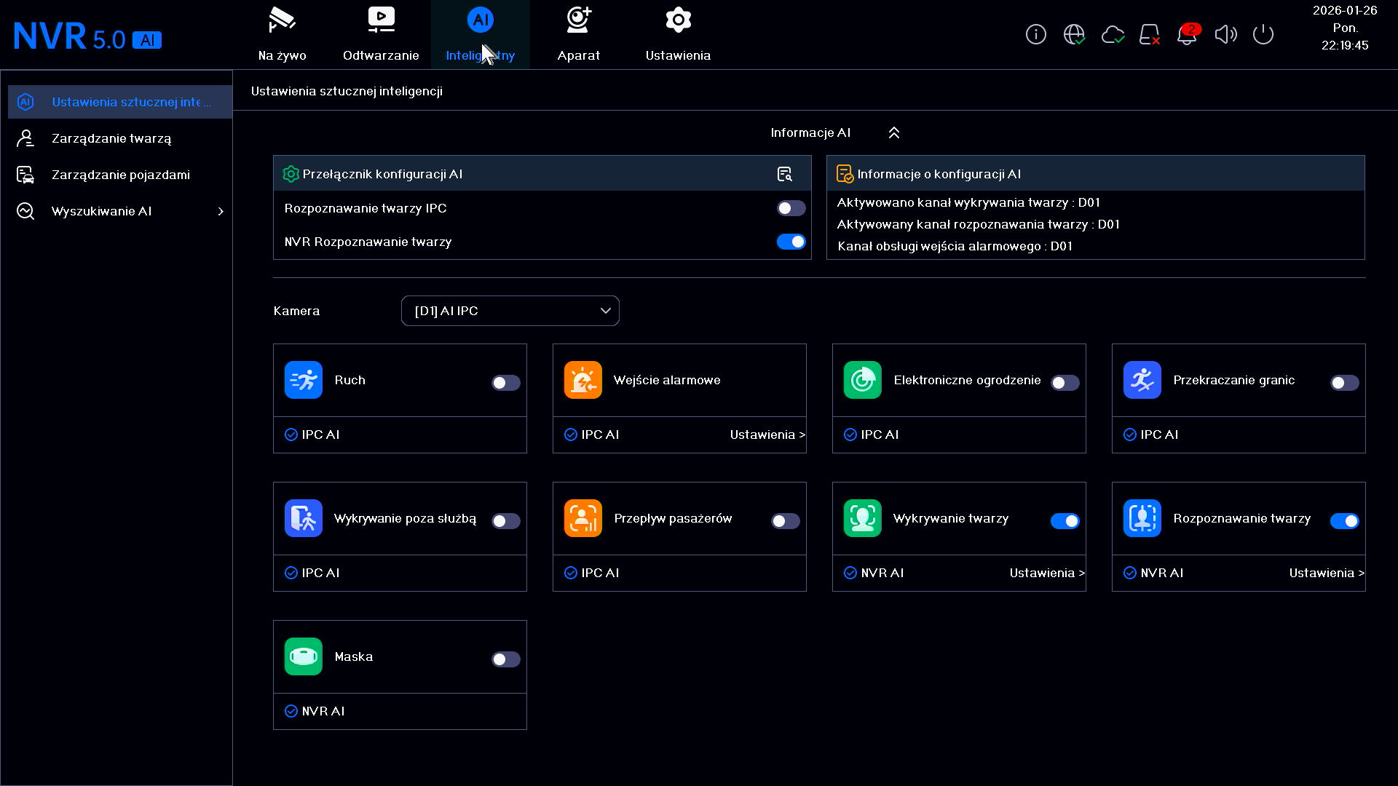The height and width of the screenshot is (786, 1398).
Task: Turn off Rozpoznawanie twarzy card toggle
Action: tap(1344, 521)
